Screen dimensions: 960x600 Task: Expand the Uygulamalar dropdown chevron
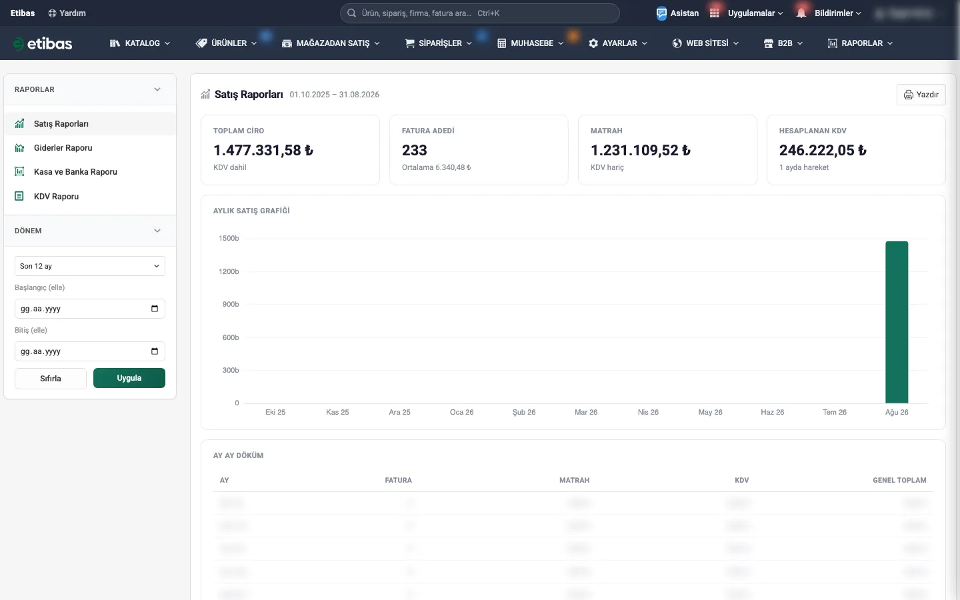point(781,13)
